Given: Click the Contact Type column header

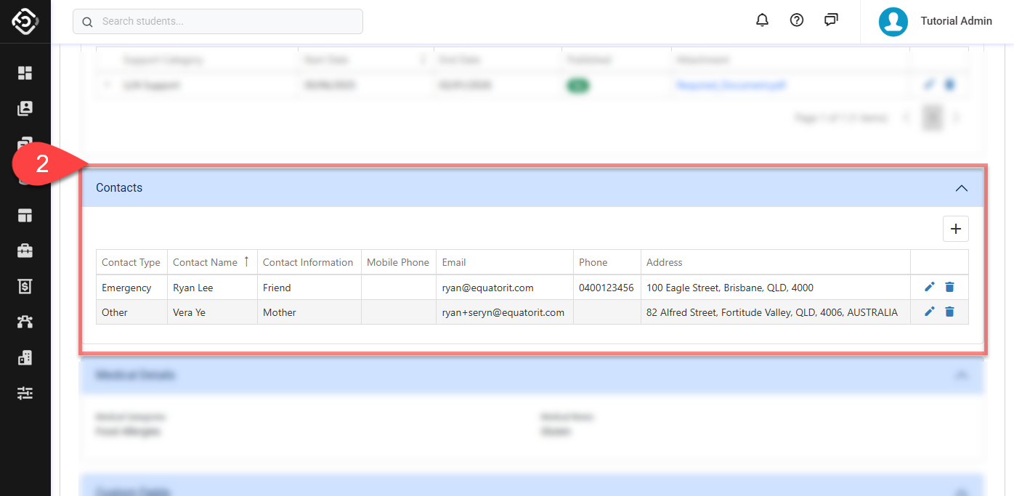Looking at the screenshot, I should click(x=131, y=262).
